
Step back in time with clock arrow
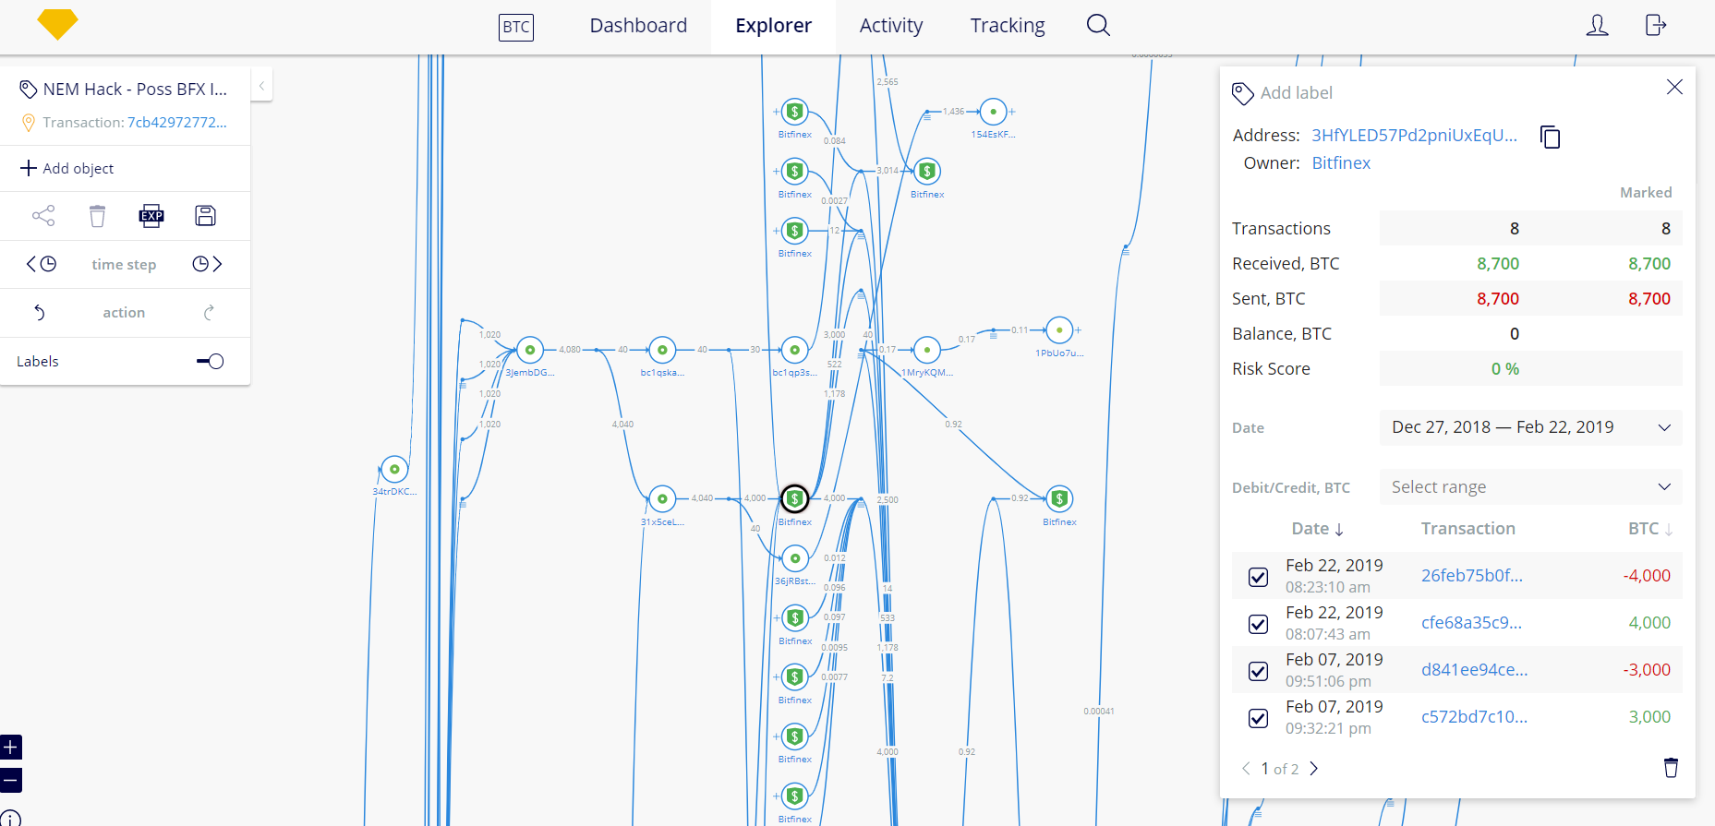(x=42, y=264)
